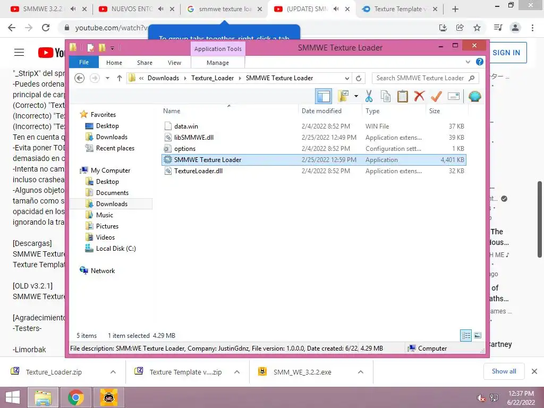Open the File ribbon tab

[x=84, y=62]
